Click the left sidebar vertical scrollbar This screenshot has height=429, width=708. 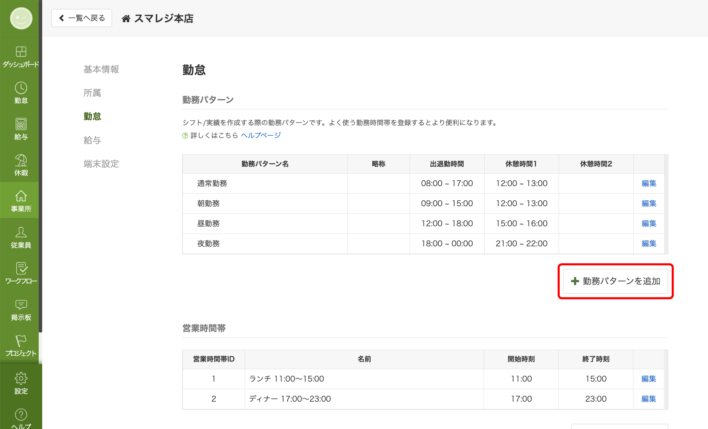click(x=40, y=166)
